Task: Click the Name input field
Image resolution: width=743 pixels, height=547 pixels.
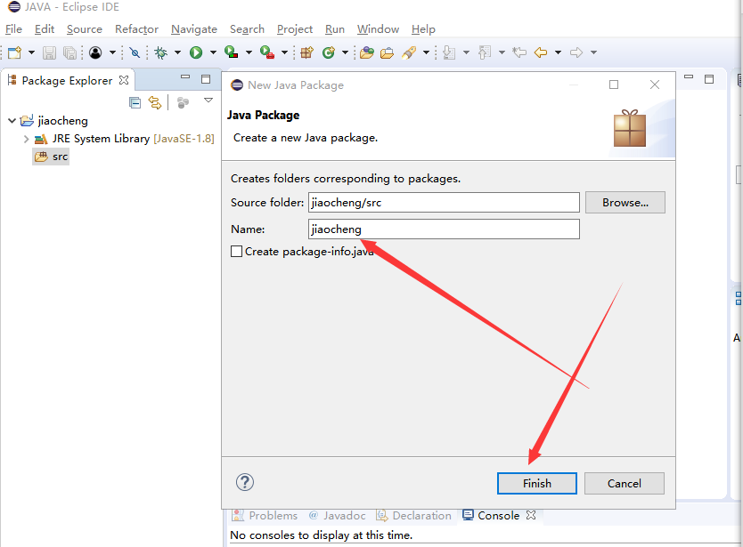Action: pos(444,229)
